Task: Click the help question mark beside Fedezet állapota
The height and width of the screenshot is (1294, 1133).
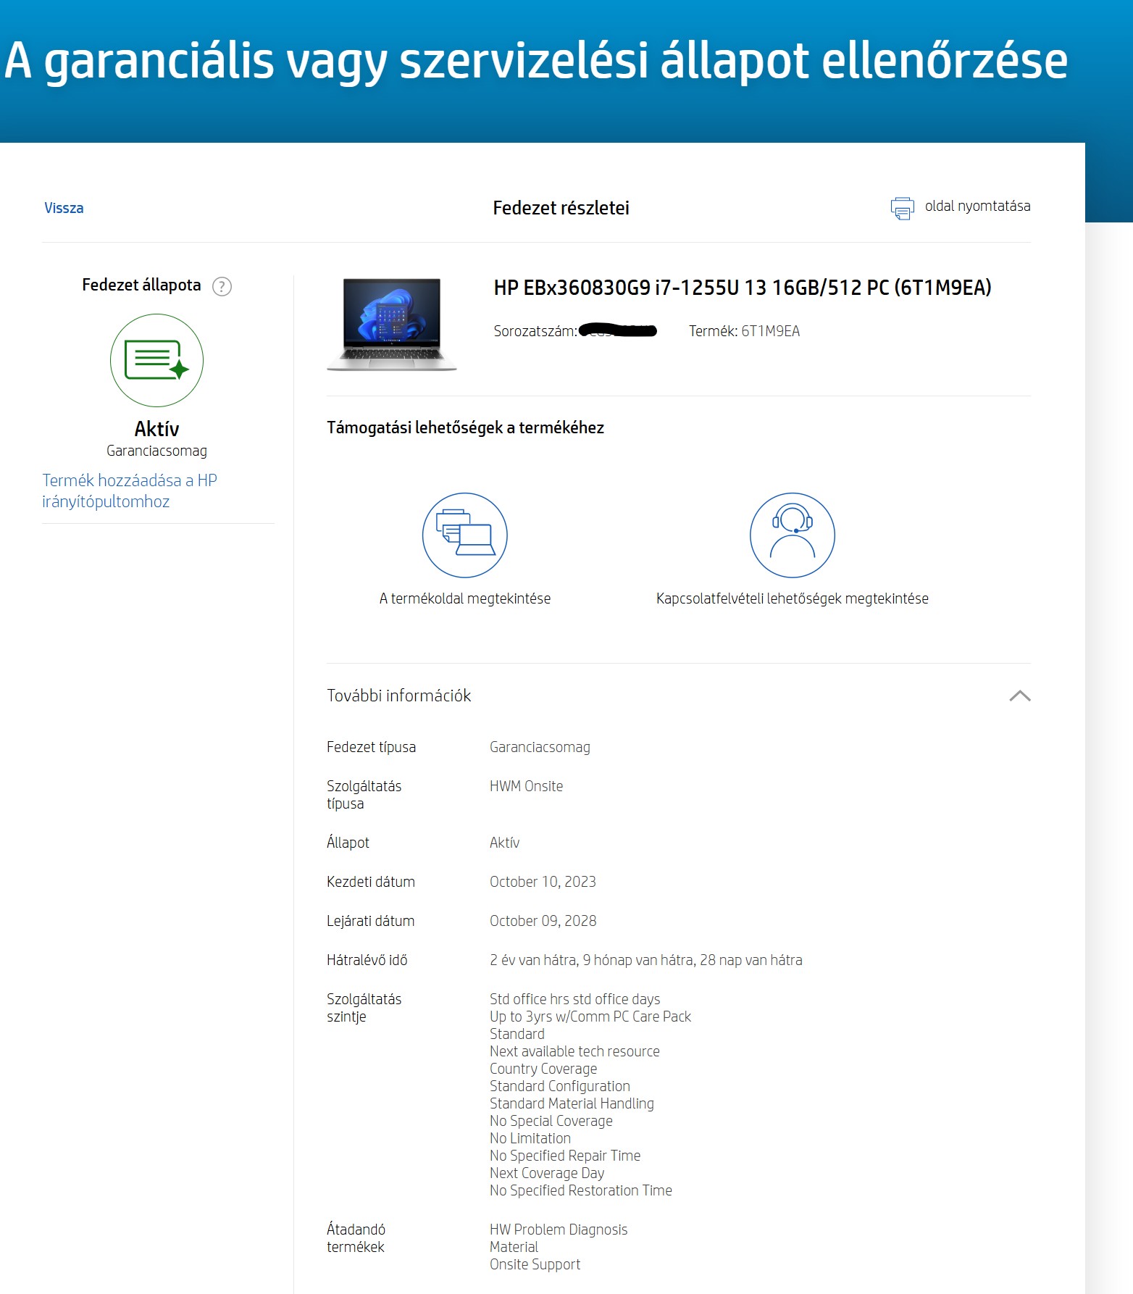Action: [222, 286]
